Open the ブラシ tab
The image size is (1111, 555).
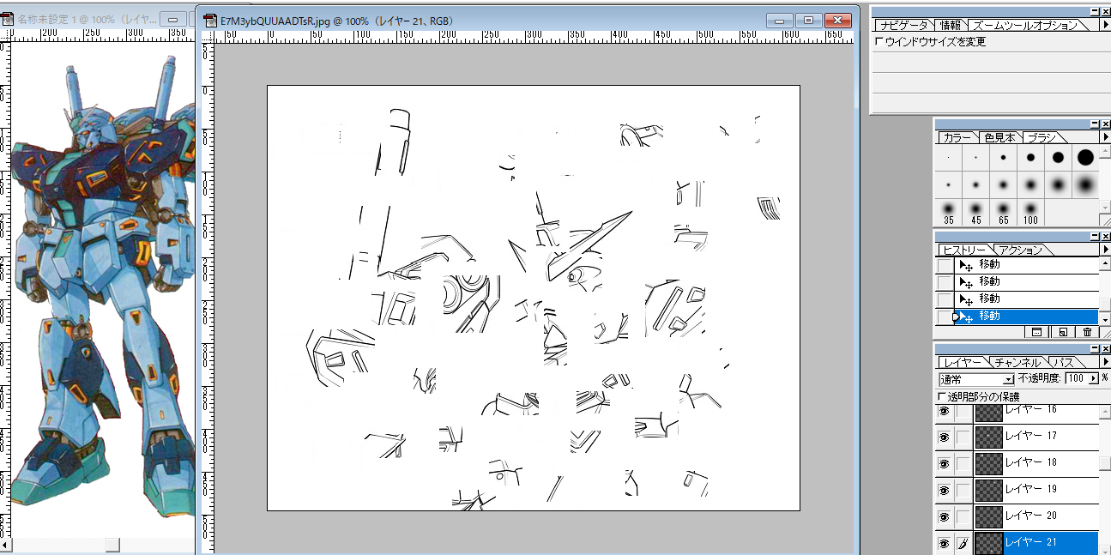1042,138
